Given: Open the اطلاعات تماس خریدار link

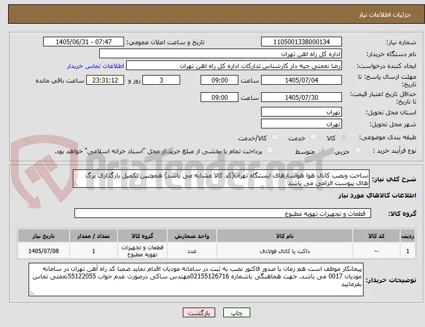Looking at the screenshot, I should 95,66.
